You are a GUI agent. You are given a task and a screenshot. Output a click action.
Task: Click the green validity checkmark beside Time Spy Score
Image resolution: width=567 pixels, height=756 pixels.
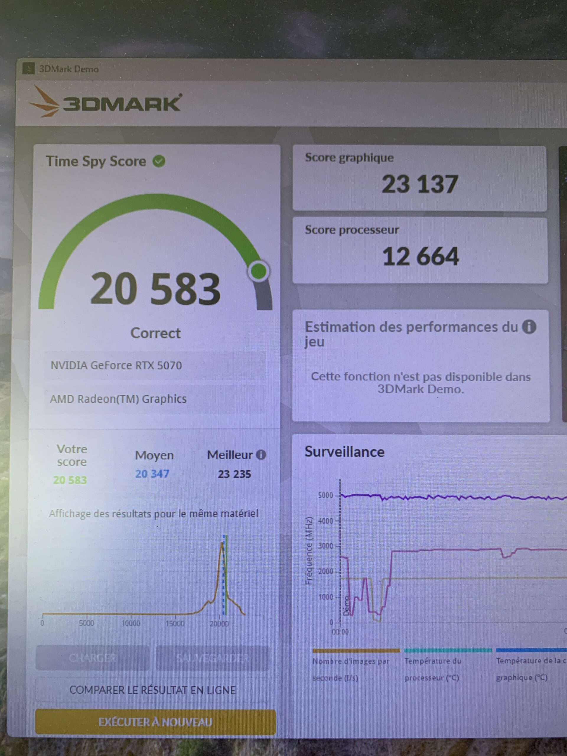159,161
